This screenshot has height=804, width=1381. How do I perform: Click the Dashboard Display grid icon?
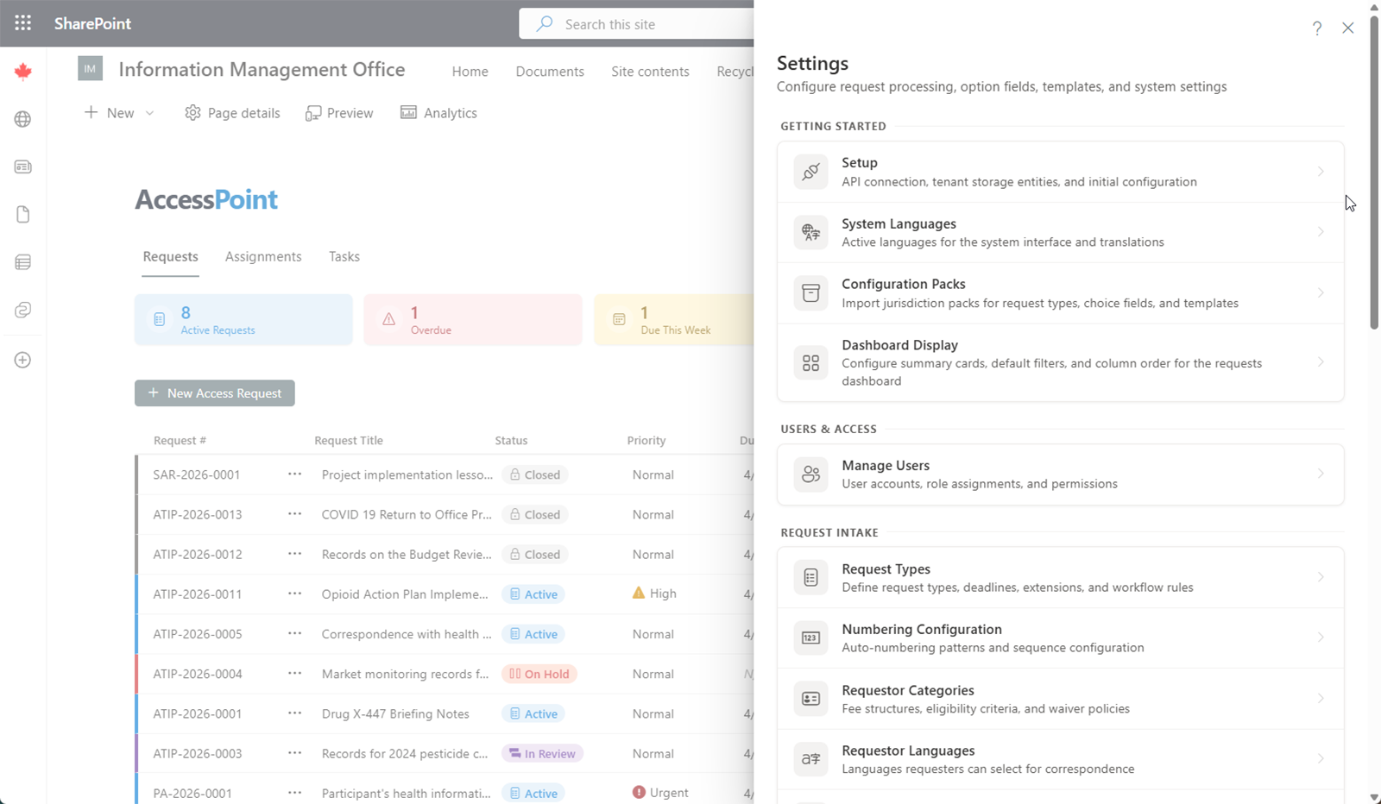[x=810, y=362]
